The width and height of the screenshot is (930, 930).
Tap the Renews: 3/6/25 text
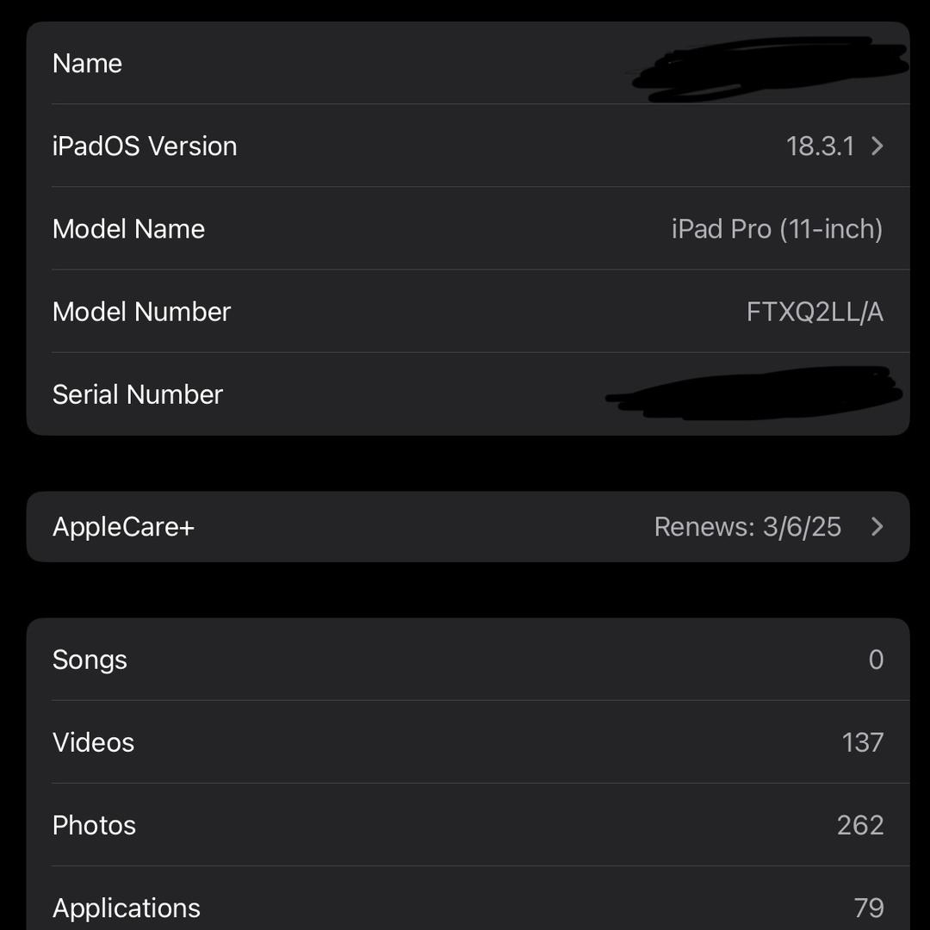click(x=747, y=527)
